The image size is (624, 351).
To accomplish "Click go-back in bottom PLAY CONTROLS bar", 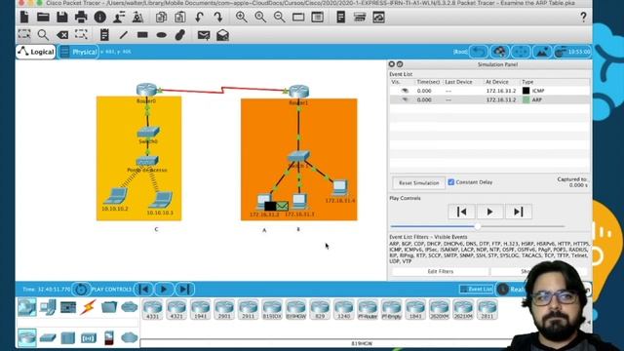I will 144,290.
